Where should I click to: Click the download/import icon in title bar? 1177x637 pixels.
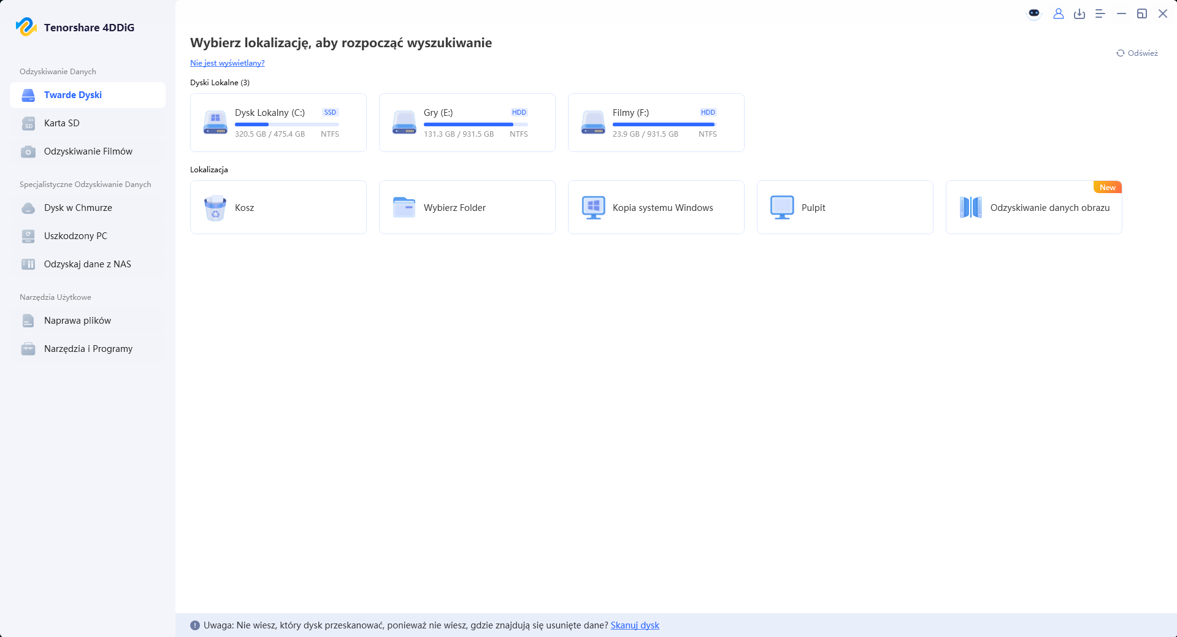(1079, 13)
